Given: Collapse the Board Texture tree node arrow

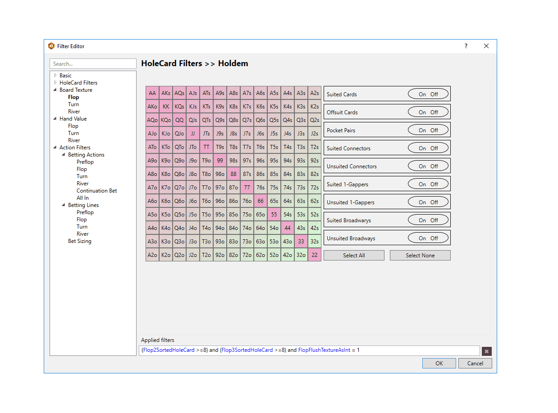Looking at the screenshot, I should click(x=55, y=90).
